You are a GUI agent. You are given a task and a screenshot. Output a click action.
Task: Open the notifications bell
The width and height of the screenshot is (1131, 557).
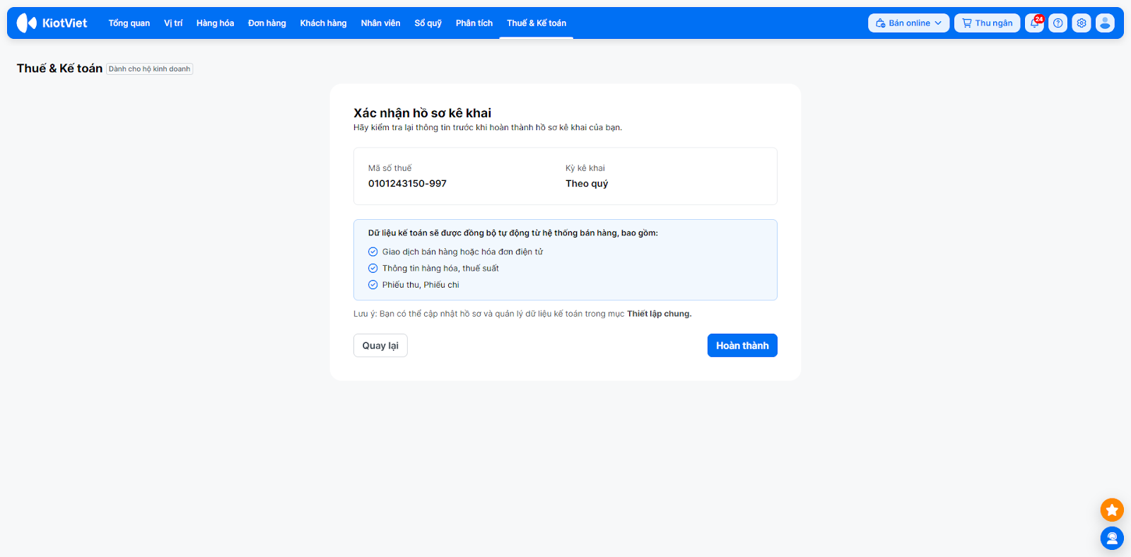click(1034, 23)
